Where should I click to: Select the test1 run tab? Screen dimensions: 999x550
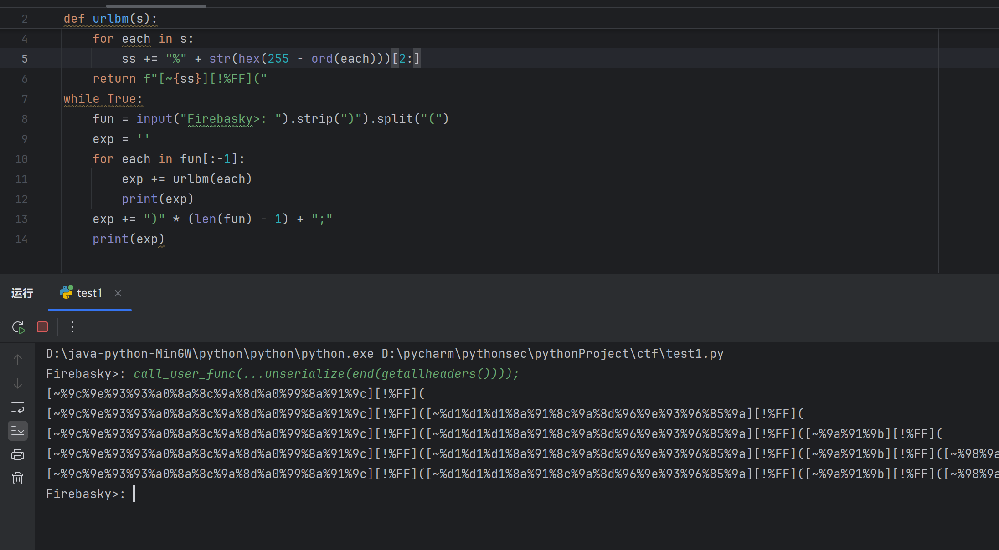pos(89,293)
